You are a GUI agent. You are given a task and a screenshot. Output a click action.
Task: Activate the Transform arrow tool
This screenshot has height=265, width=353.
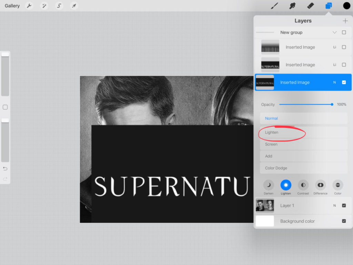[74, 6]
